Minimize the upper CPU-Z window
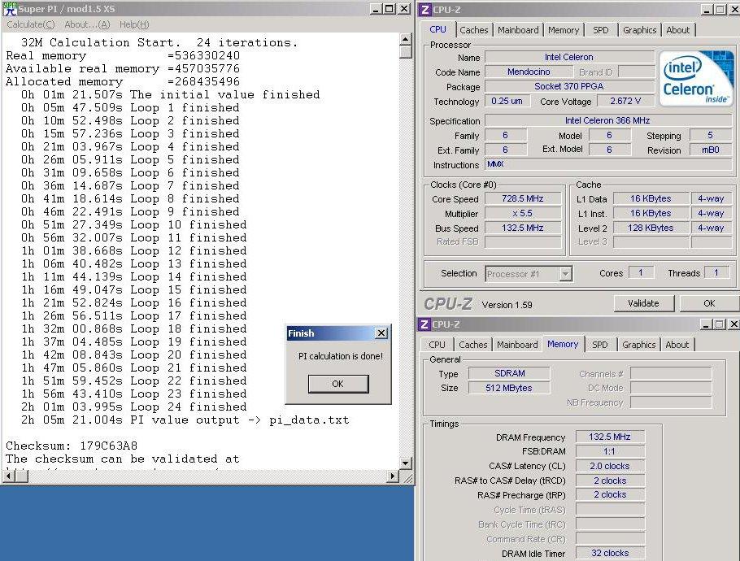The height and width of the screenshot is (561, 740). [x=707, y=10]
